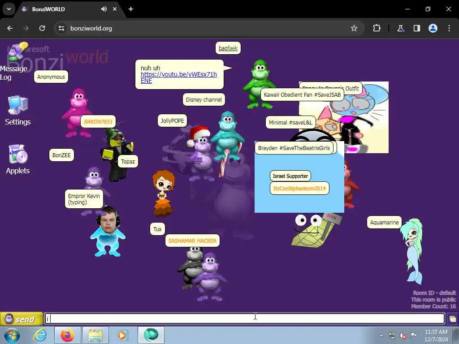Open the youtu.be link in speech bubble
The height and width of the screenshot is (344, 459).
point(178,77)
